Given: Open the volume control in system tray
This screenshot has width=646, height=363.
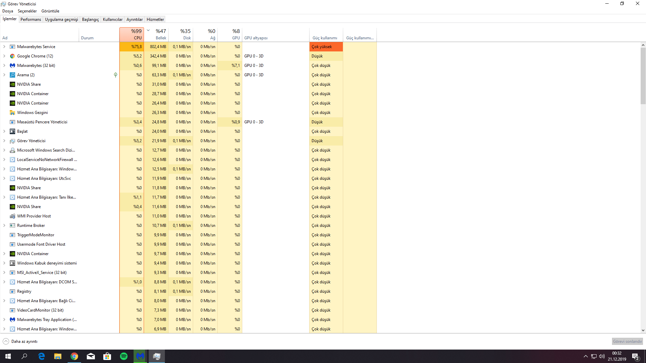Looking at the screenshot, I should coord(602,356).
